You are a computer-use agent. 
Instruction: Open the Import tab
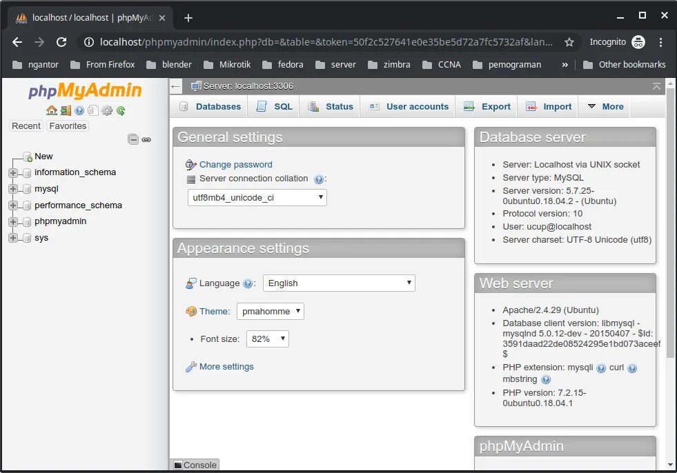[x=549, y=107]
